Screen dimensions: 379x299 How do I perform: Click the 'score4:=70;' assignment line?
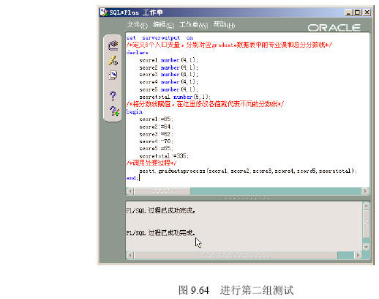click(x=156, y=141)
